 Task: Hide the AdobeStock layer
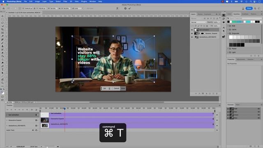[192, 37]
